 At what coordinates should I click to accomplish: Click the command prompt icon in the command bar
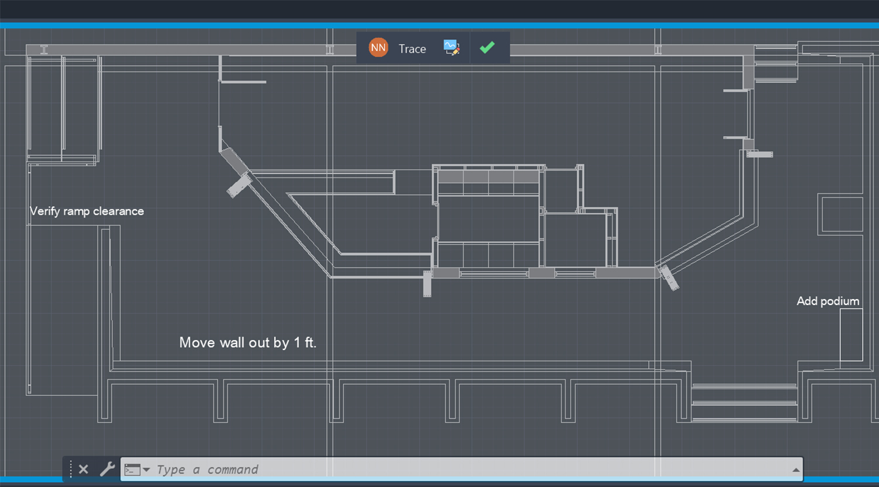pyautogui.click(x=131, y=469)
